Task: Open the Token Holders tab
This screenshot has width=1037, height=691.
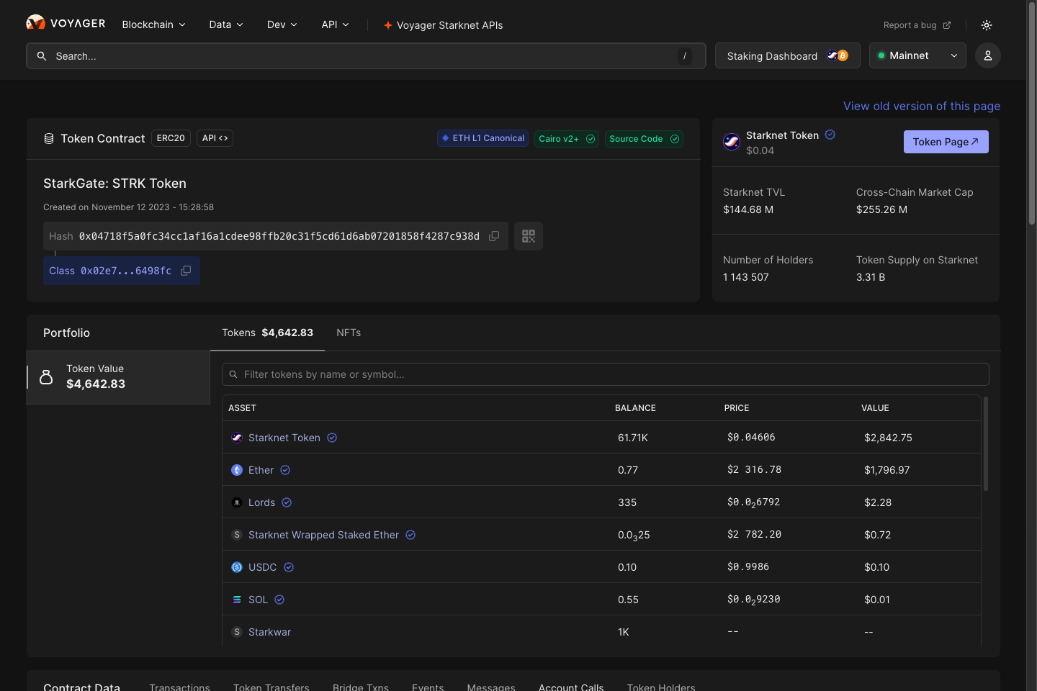Action: coord(661,687)
